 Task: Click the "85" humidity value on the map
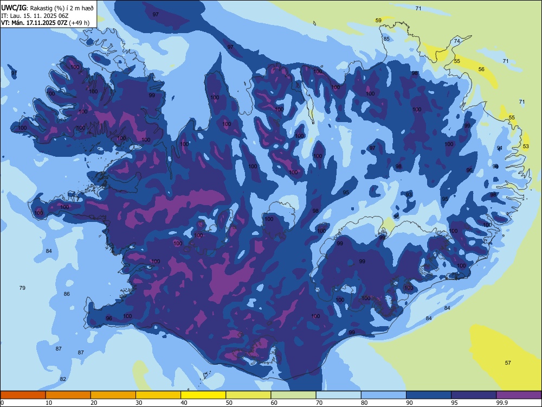(386, 39)
